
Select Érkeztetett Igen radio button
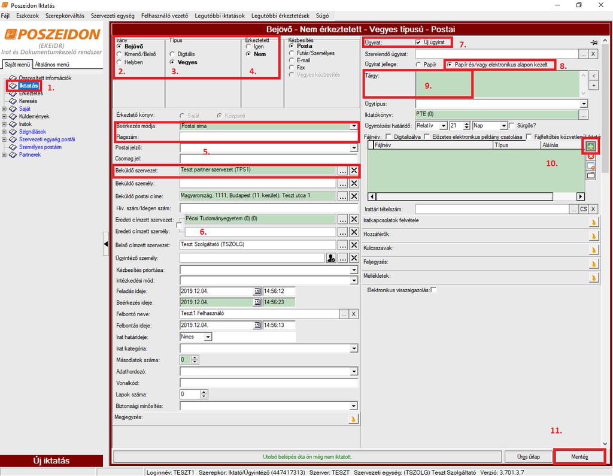[x=248, y=46]
